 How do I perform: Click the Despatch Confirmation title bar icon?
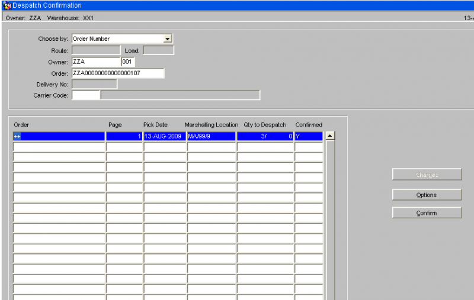(7, 5)
